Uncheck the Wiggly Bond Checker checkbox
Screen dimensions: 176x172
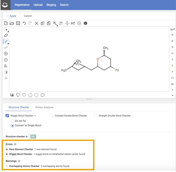click(x=7, y=116)
